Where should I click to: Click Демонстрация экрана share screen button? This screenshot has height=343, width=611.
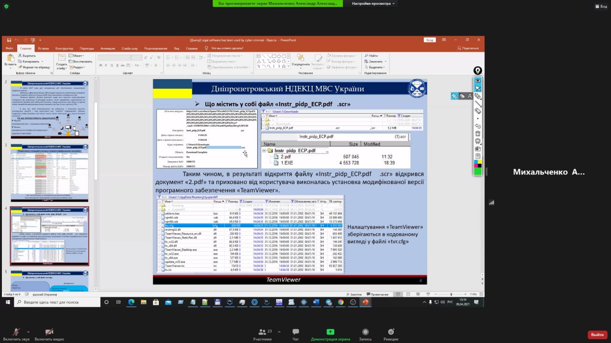point(330,334)
